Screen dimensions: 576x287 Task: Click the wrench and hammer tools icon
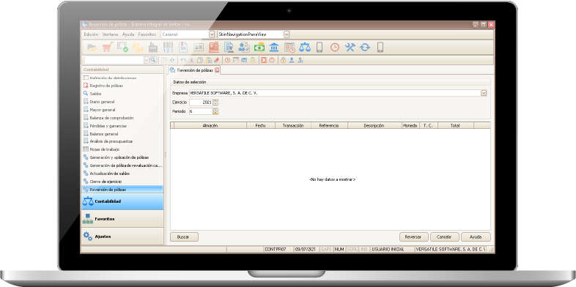[x=350, y=48]
